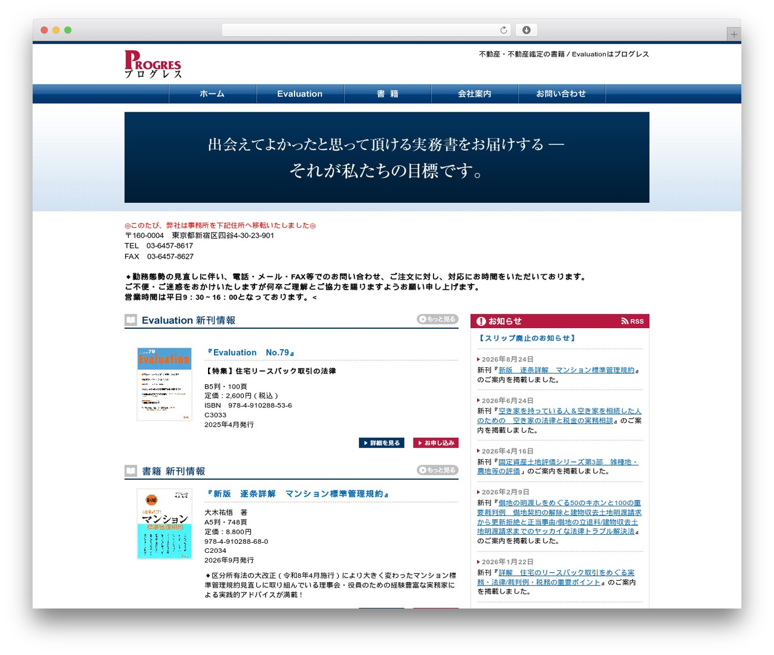Click the yellow minimize window dot
Viewport: 774px width, 655px height.
pos(56,30)
